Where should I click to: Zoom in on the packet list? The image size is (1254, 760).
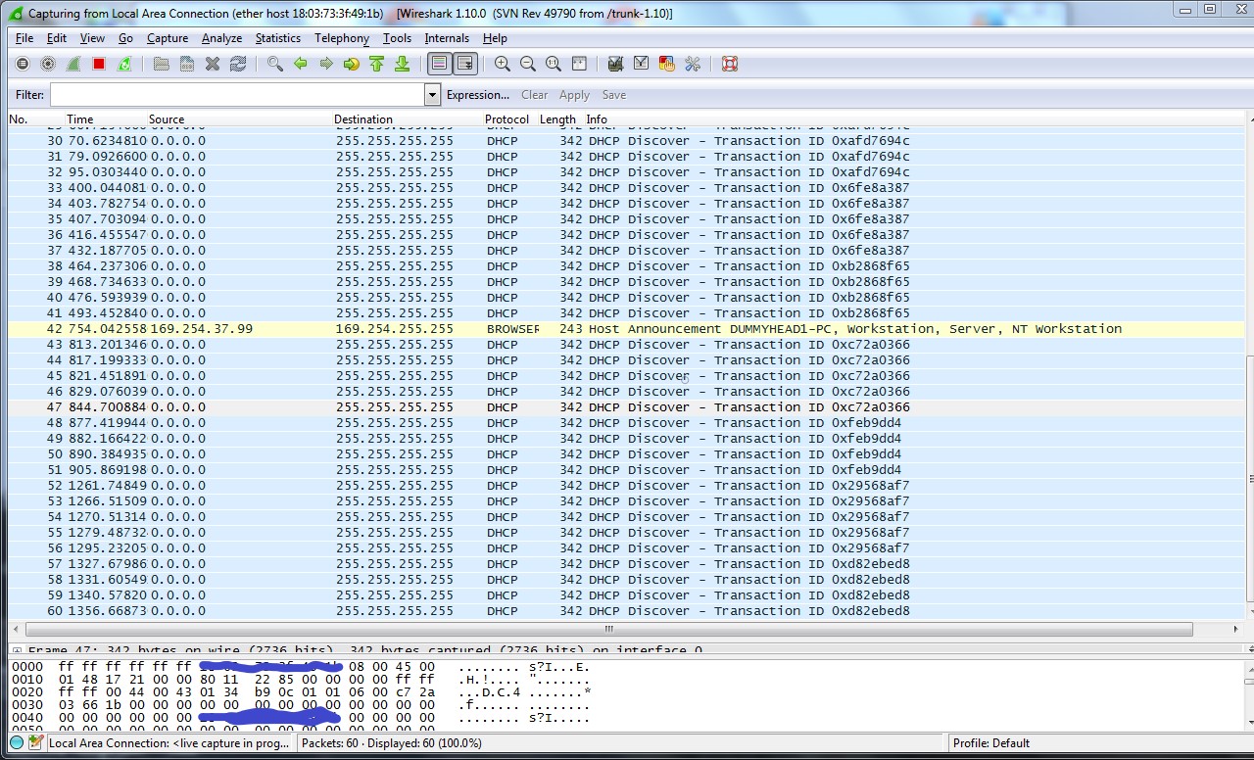coord(502,64)
